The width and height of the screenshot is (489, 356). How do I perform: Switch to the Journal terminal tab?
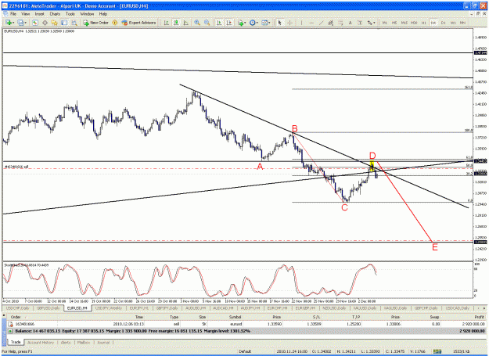[103, 342]
